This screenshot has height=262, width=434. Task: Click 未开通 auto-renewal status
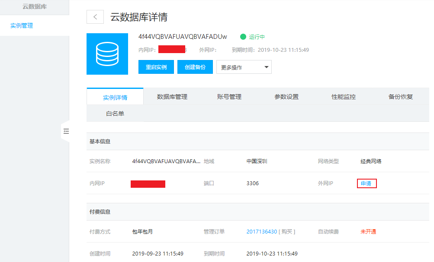point(368,232)
